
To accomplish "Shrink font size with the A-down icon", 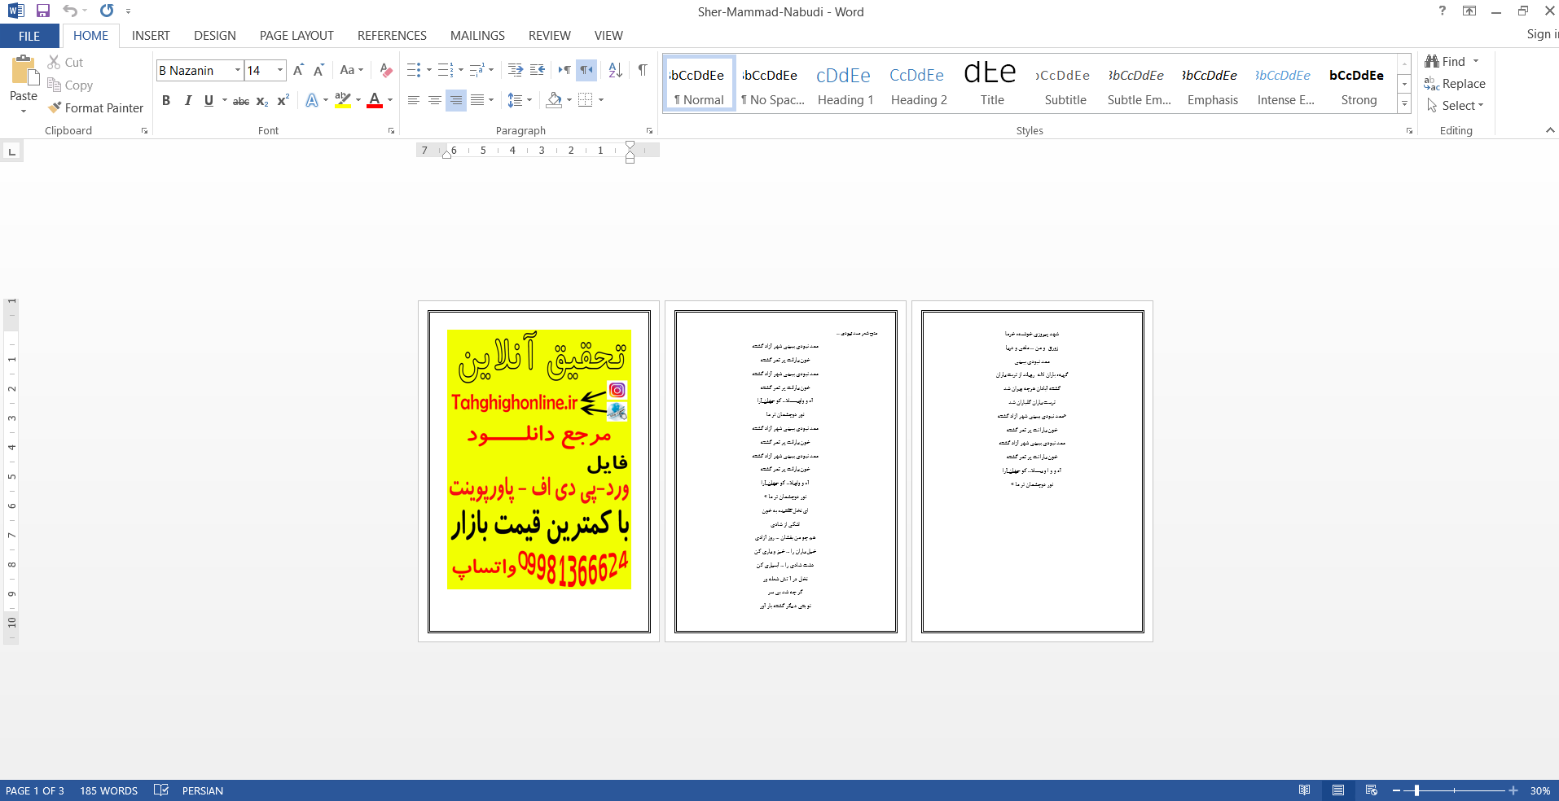I will pyautogui.click(x=318, y=71).
